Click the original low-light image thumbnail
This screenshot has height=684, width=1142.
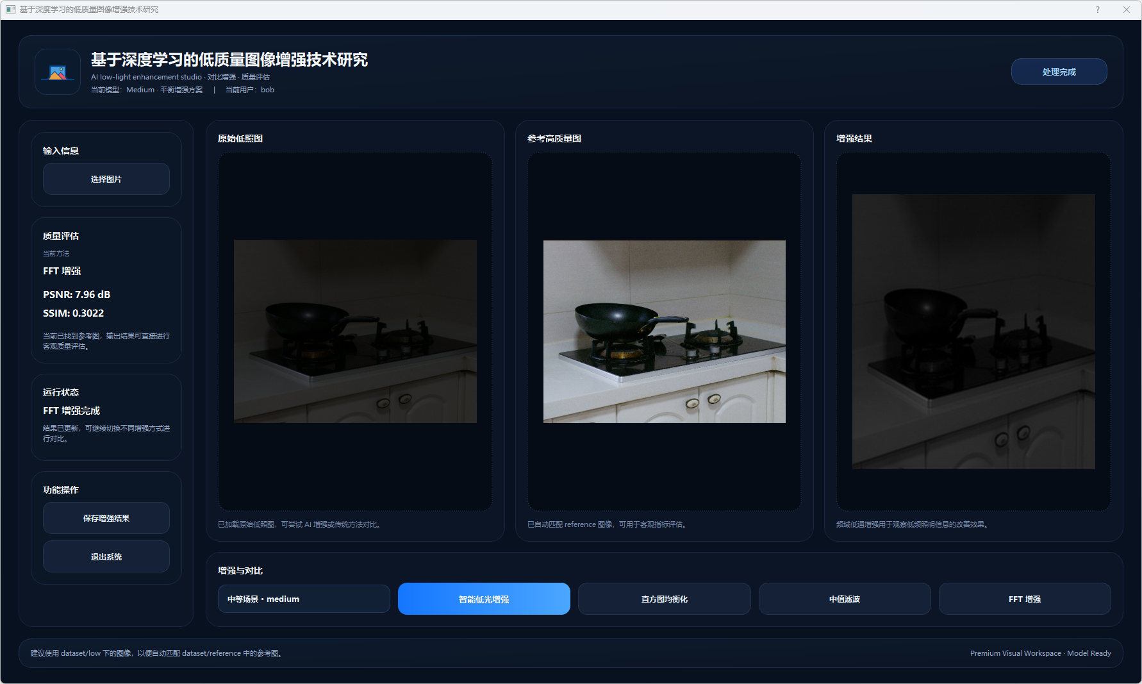tap(355, 331)
